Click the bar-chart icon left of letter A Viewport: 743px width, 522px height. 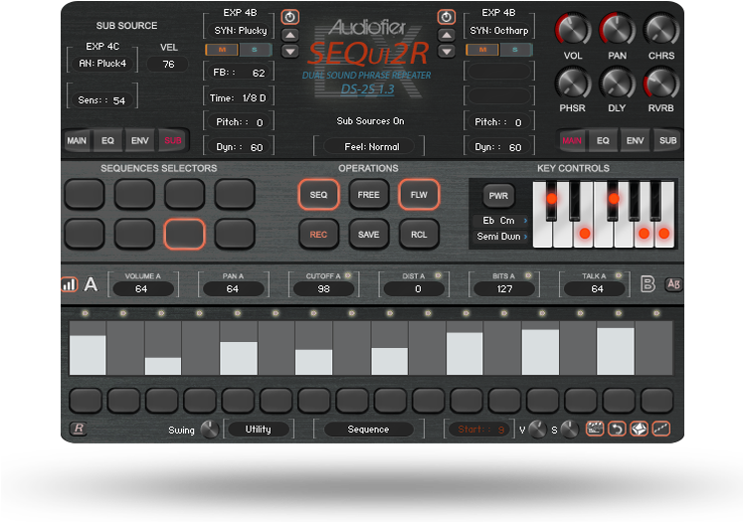(x=70, y=284)
